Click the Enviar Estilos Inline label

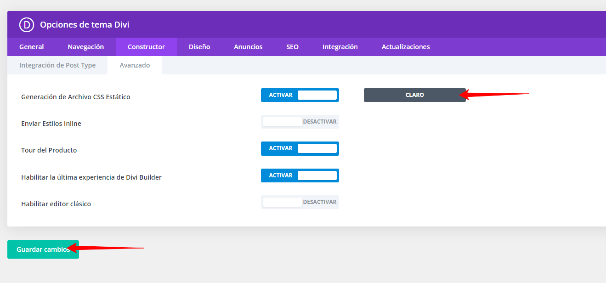point(51,124)
